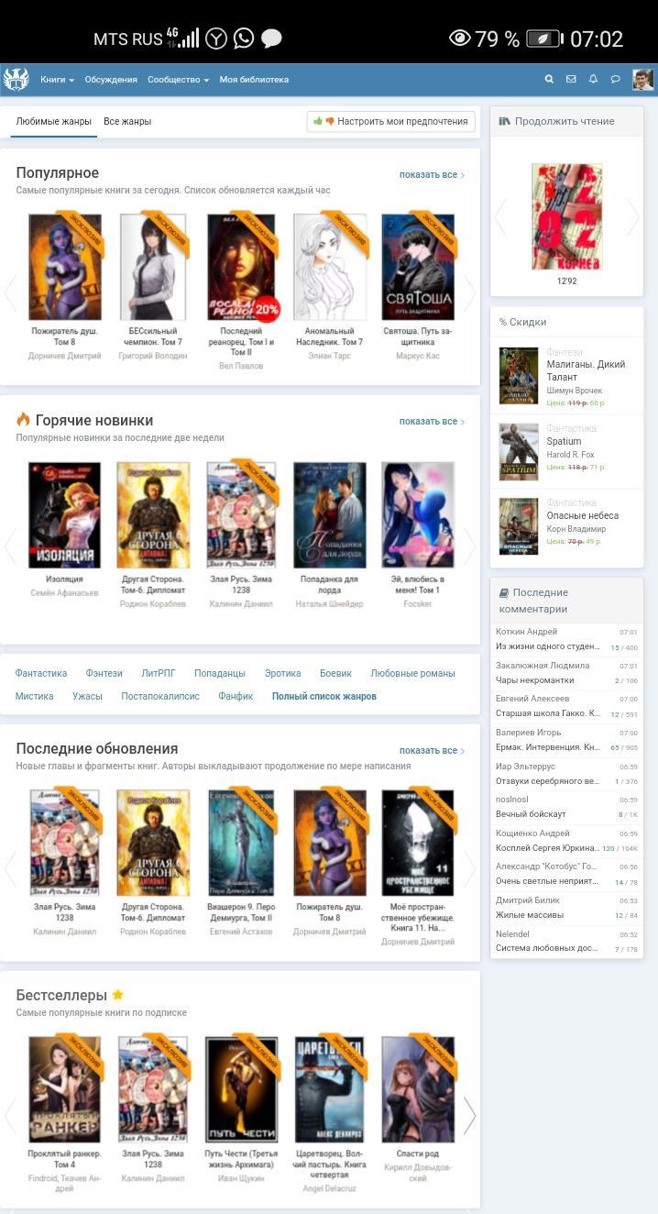The width and height of the screenshot is (658, 1214).
Task: Open Система любовных дос... comment thread
Action: click(x=547, y=948)
